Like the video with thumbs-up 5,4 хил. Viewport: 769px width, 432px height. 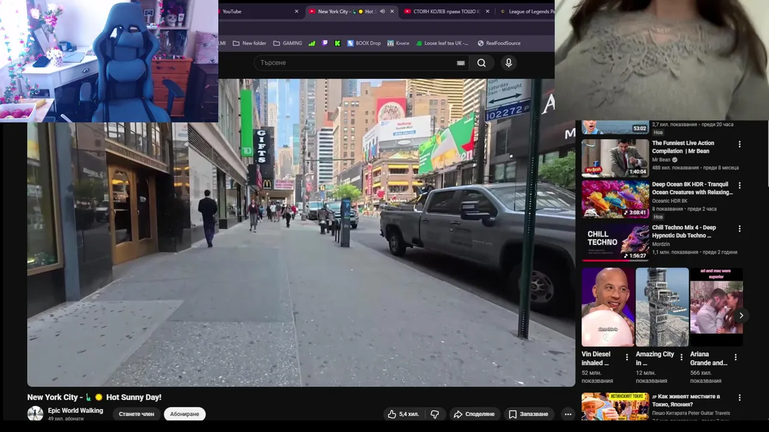point(403,414)
